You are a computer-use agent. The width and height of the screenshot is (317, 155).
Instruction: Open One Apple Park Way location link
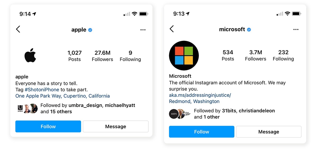point(63,96)
